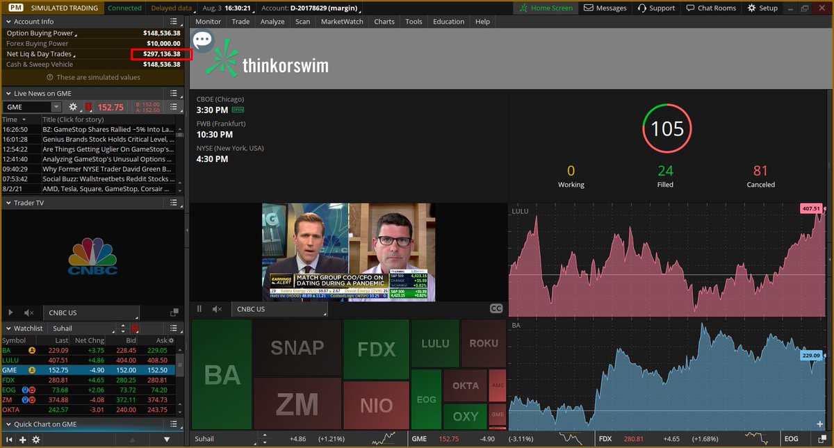Collapse the Trader TV gadget
This screenshot has width=834, height=448.
pos(7,203)
